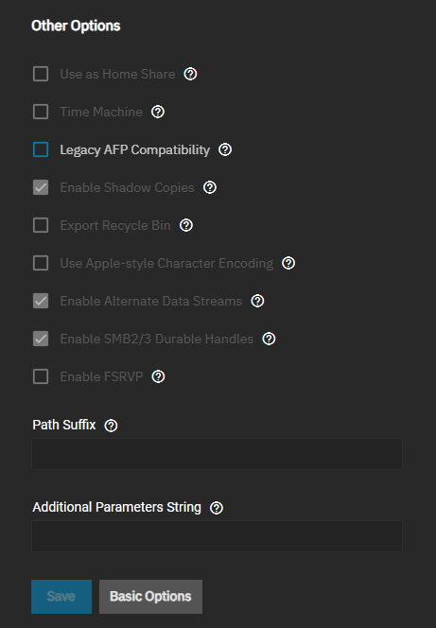This screenshot has width=436, height=628.
Task: Open Additional Parameters String help icon
Action: tap(217, 508)
